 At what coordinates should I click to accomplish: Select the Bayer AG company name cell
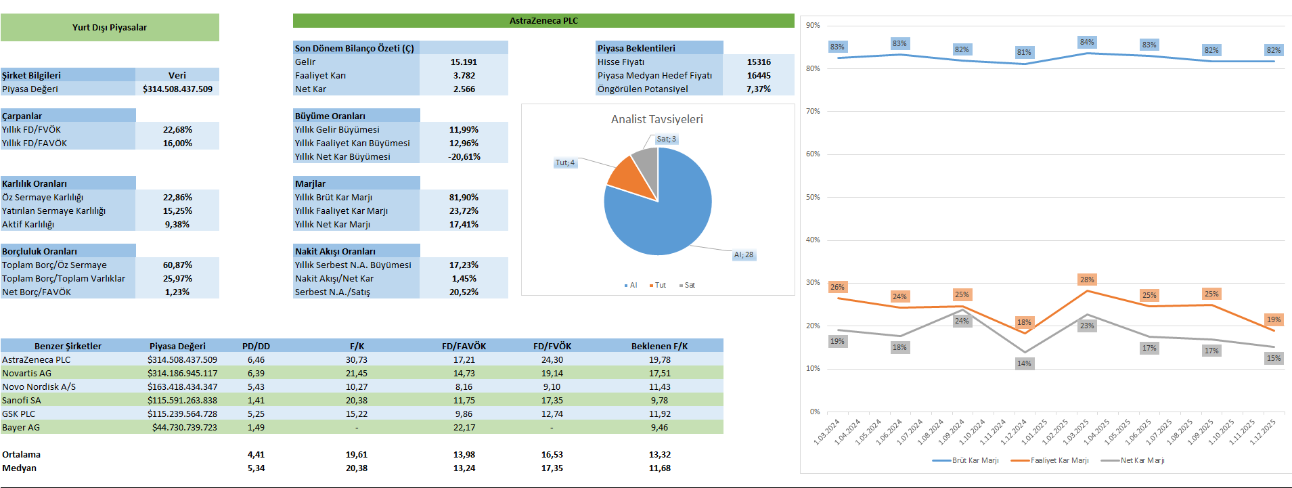(21, 427)
